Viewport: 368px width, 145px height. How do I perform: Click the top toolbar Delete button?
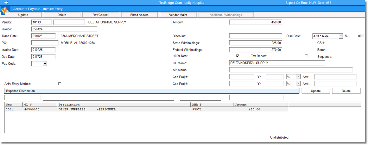tap(62, 15)
